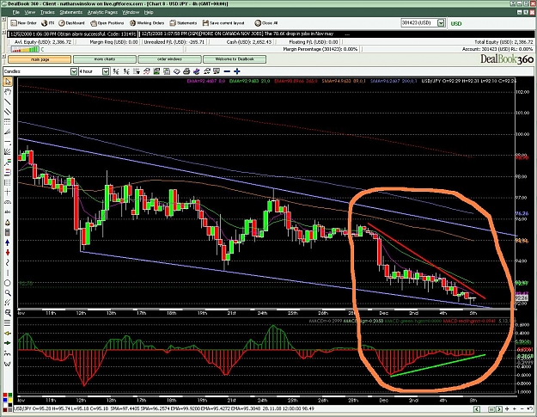Open the Analytic Pages menu
The image size is (537, 417).
102,12
